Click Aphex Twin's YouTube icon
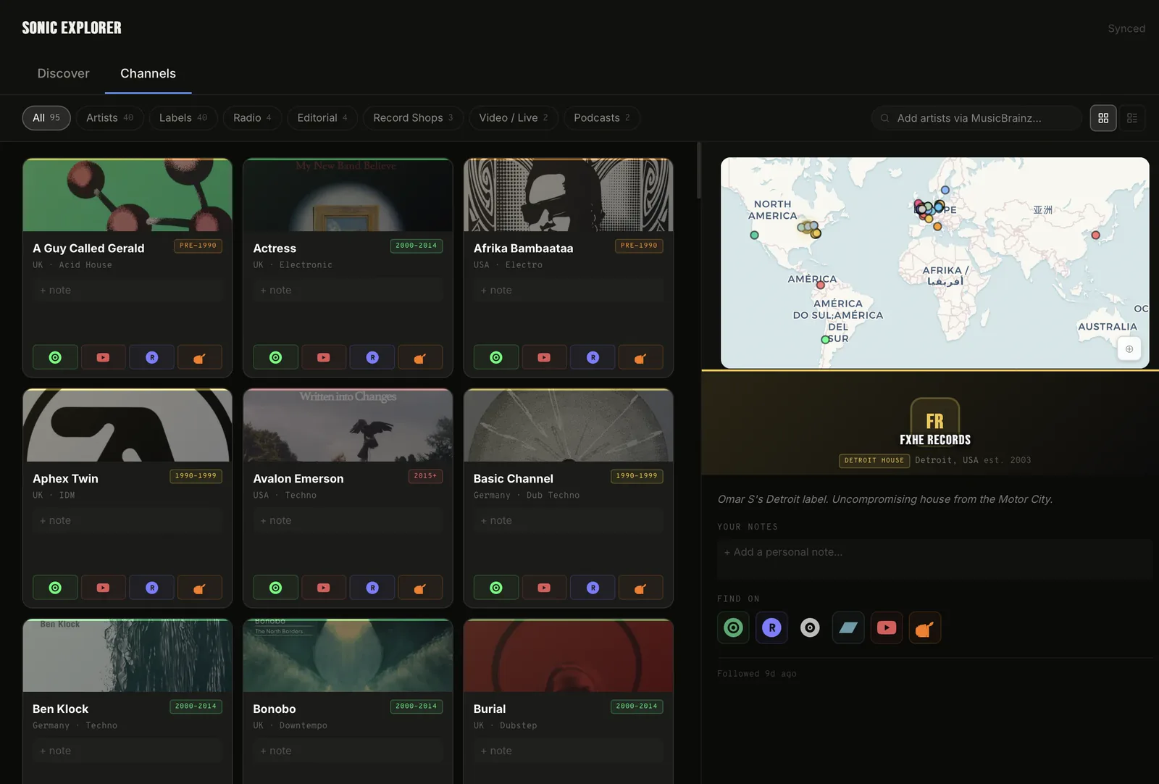 [104, 588]
